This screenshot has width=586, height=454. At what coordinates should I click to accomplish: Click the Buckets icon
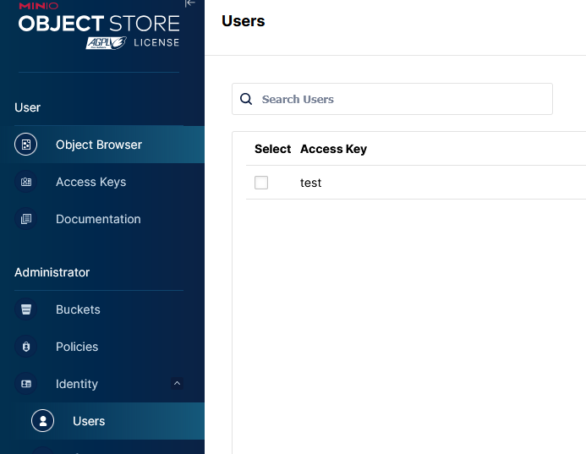(x=26, y=309)
